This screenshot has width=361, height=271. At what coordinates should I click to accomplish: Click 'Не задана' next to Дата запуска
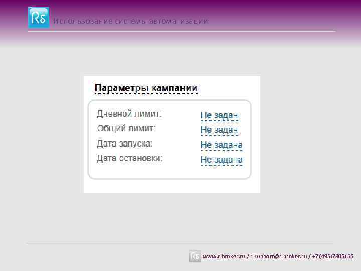tap(221, 145)
